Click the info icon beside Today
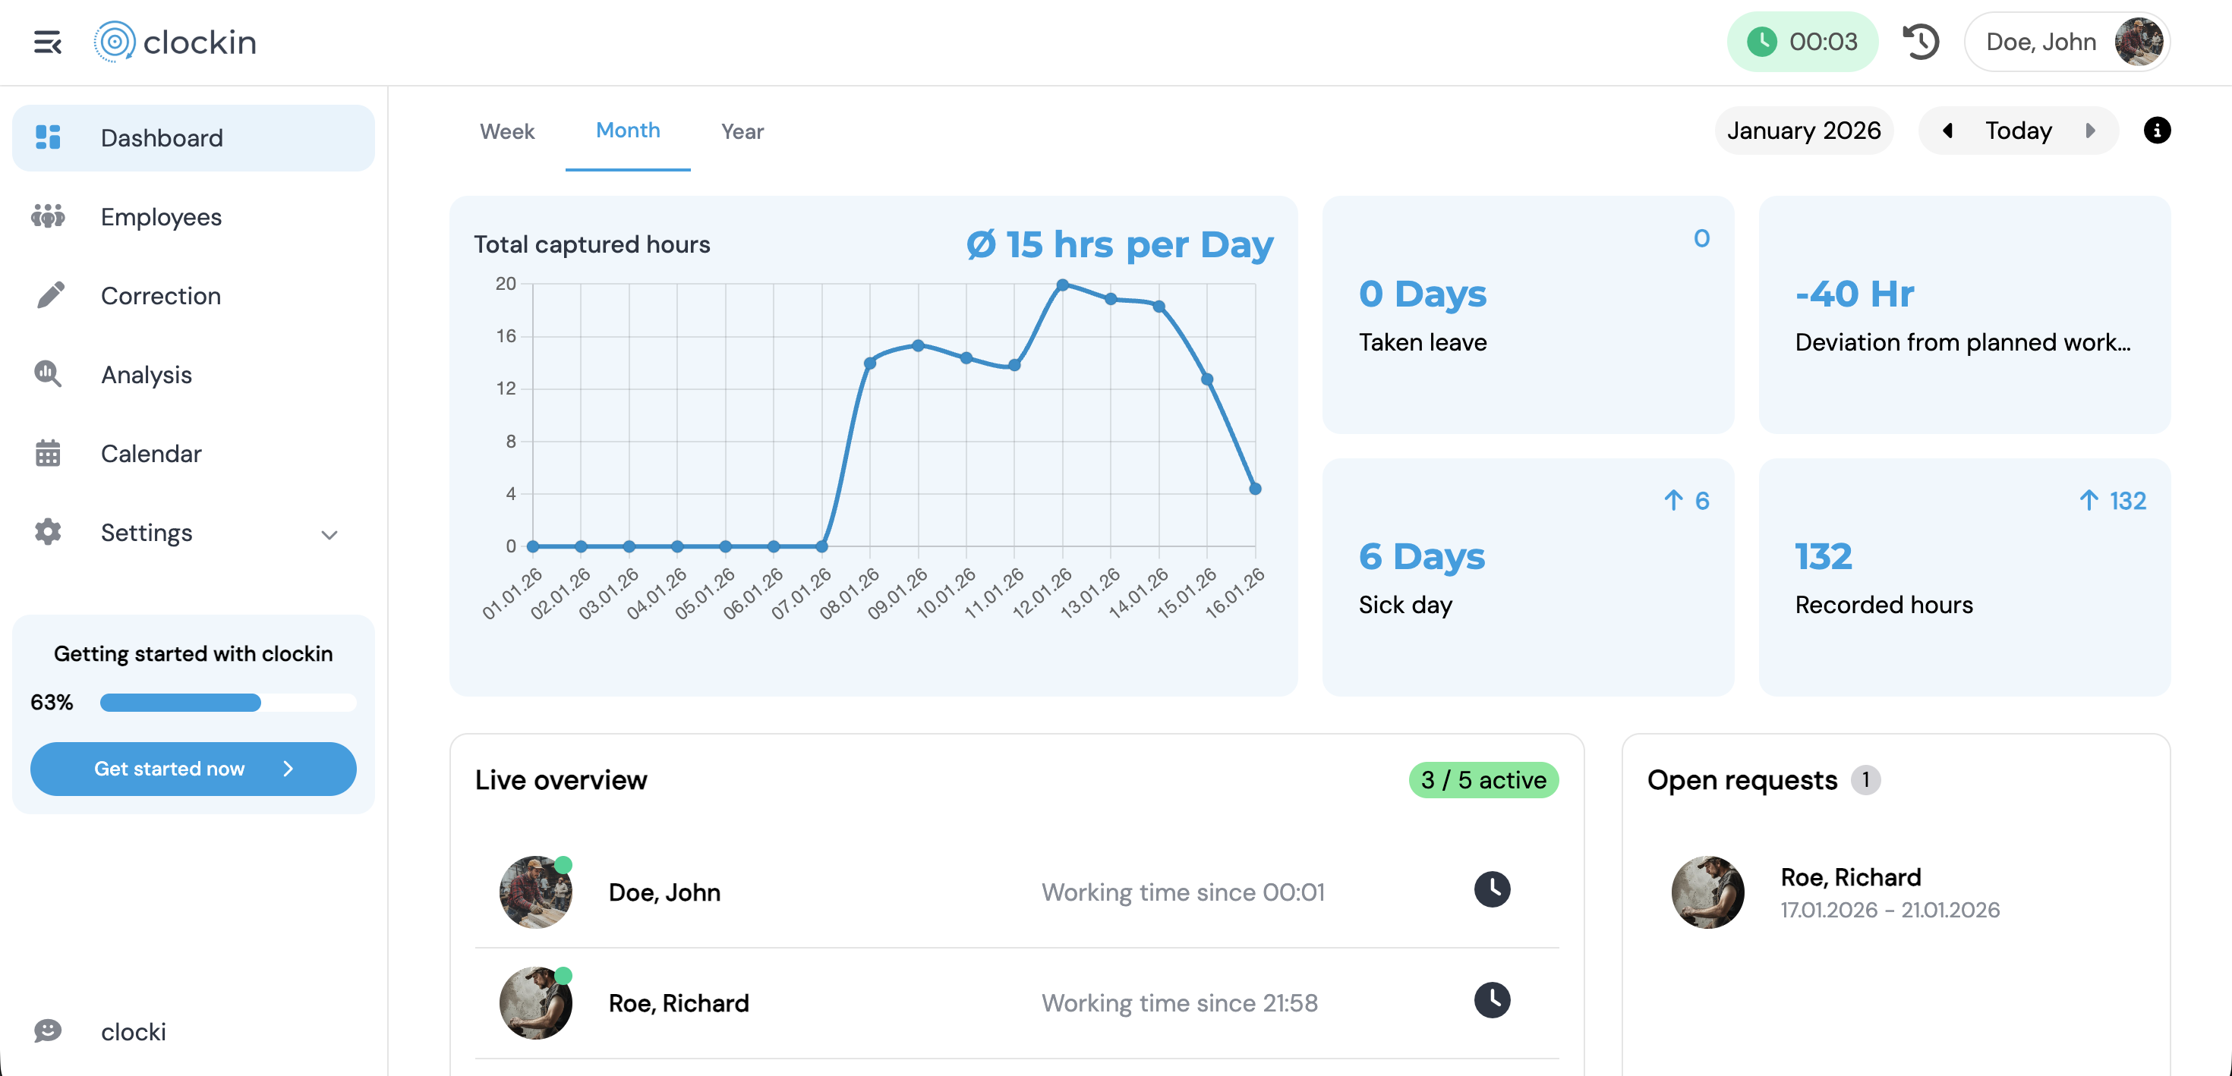The height and width of the screenshot is (1076, 2232). (2156, 131)
